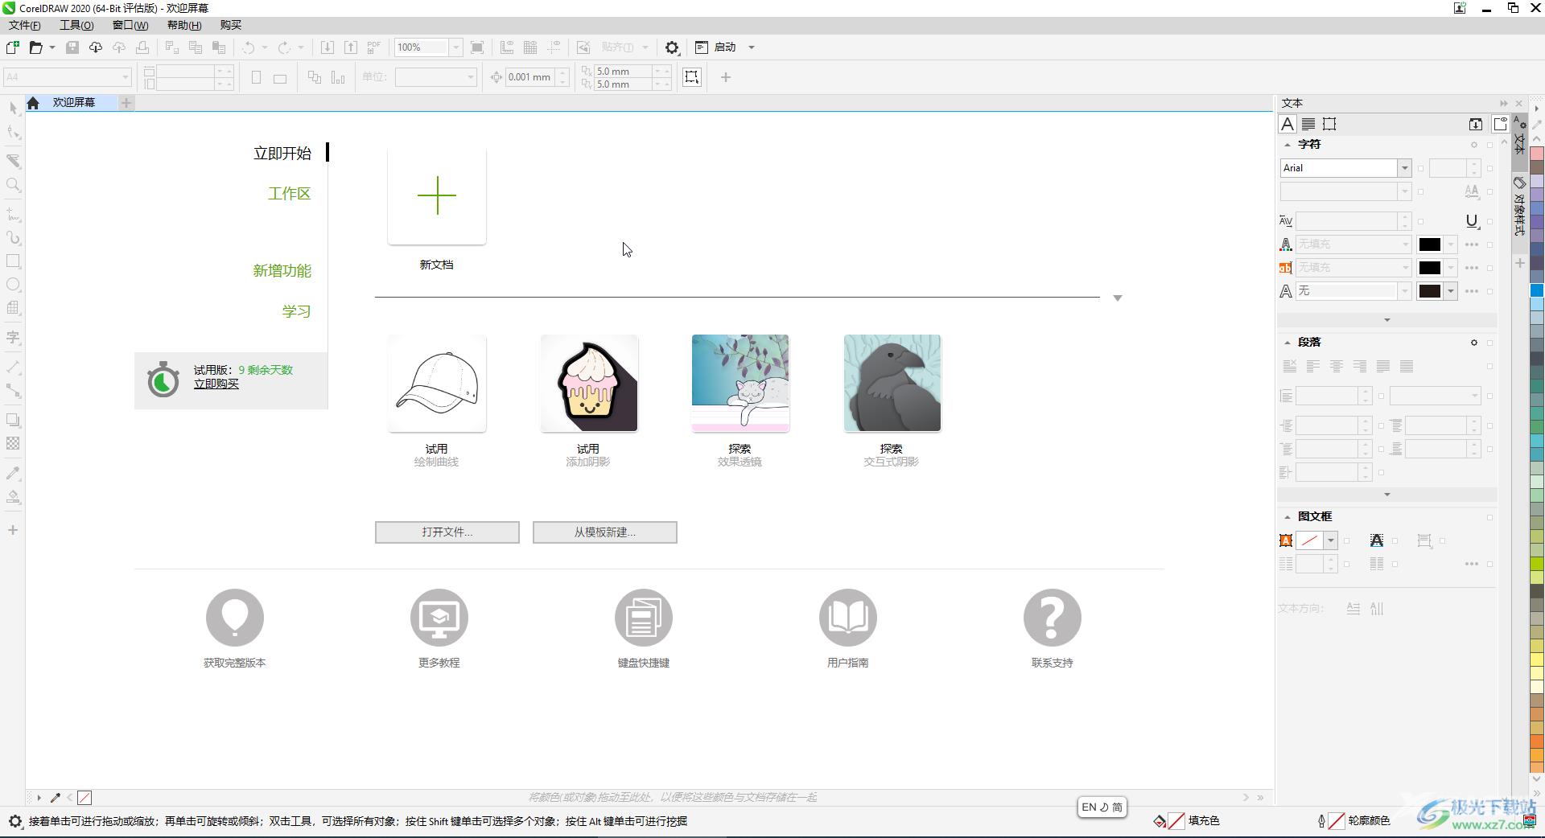The height and width of the screenshot is (838, 1545).
Task: Click the New document toolbar icon
Action: click(13, 47)
